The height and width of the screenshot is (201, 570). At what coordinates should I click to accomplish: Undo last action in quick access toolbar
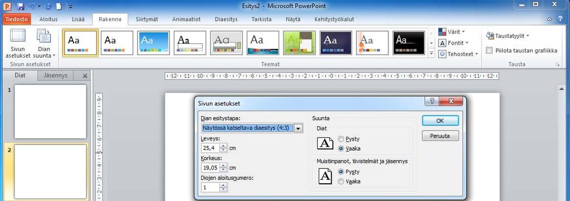[x=31, y=6]
